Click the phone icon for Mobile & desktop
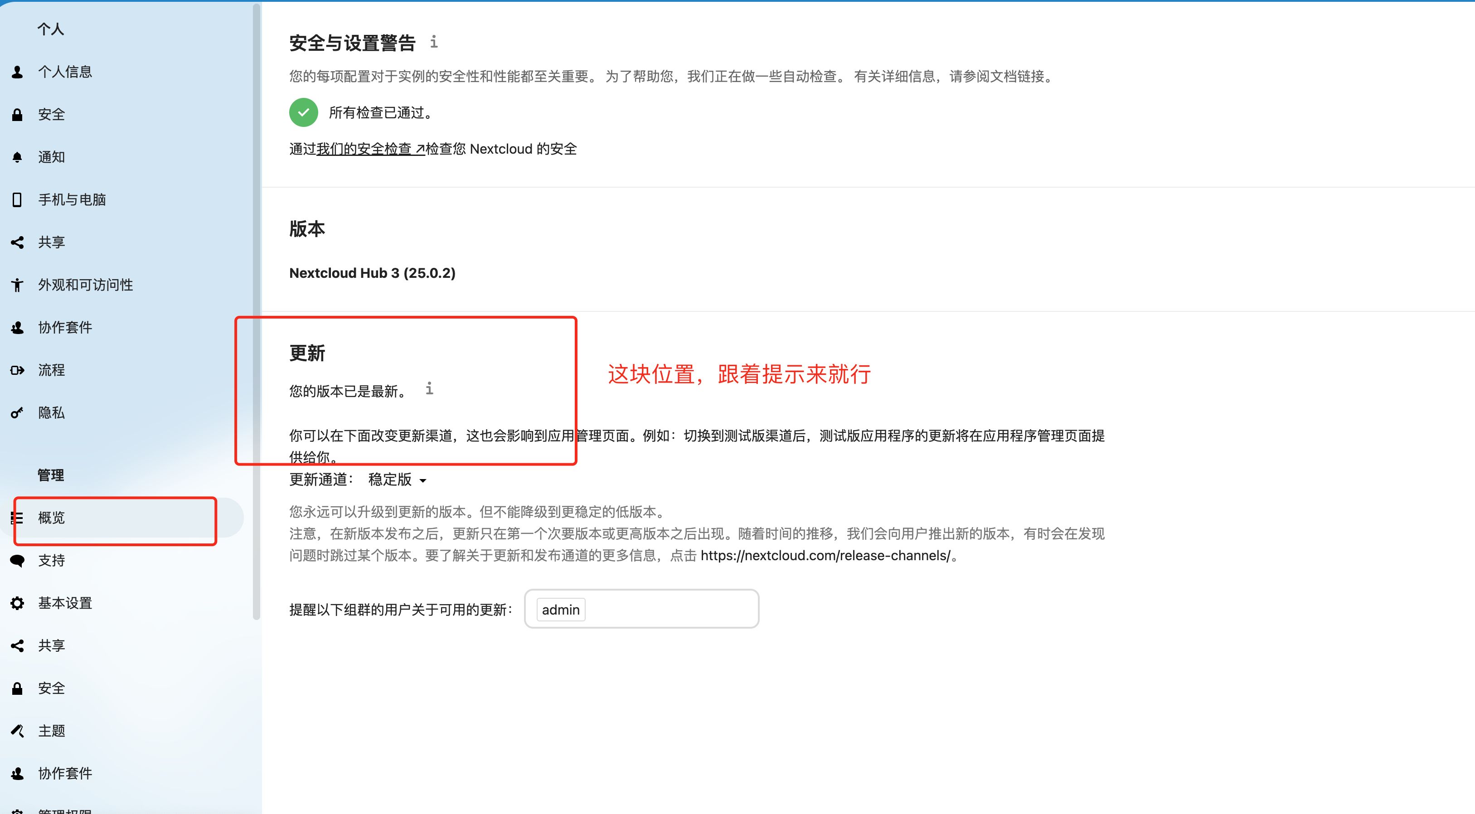This screenshot has width=1475, height=814. (x=17, y=200)
